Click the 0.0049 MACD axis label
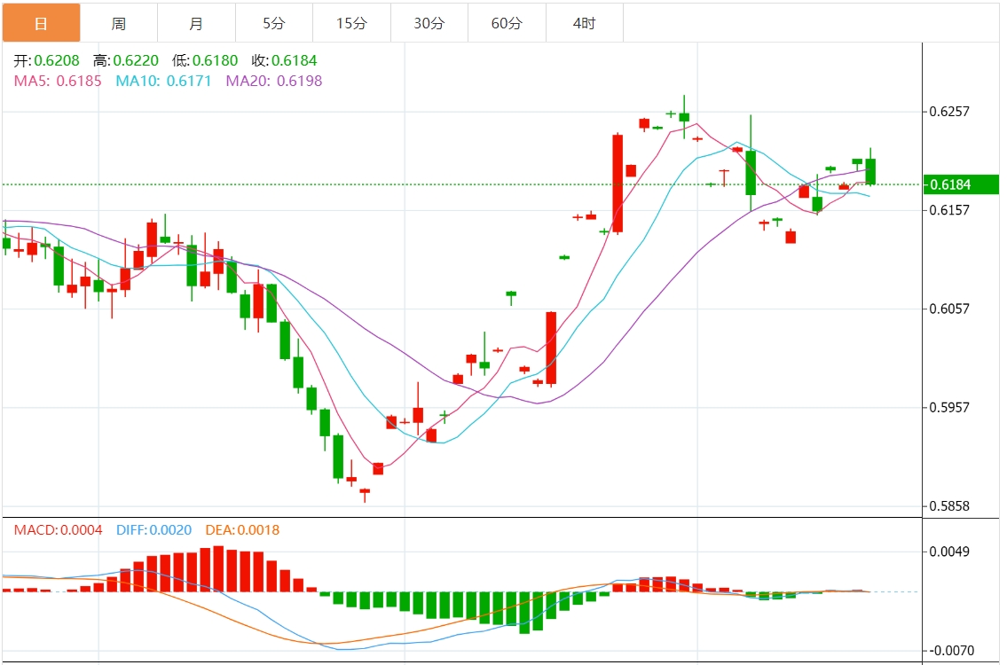 click(950, 552)
